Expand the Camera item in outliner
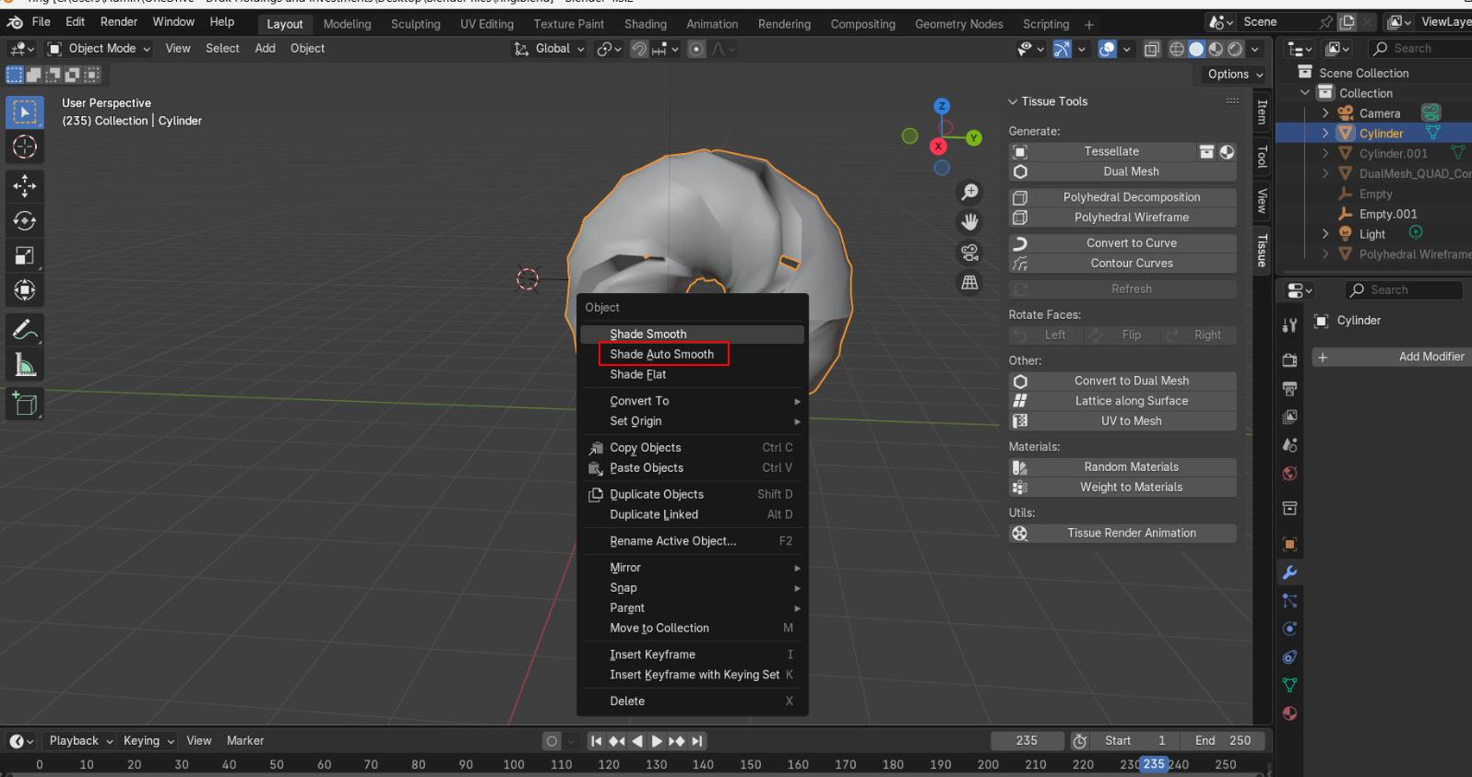This screenshot has width=1472, height=777. (x=1325, y=113)
